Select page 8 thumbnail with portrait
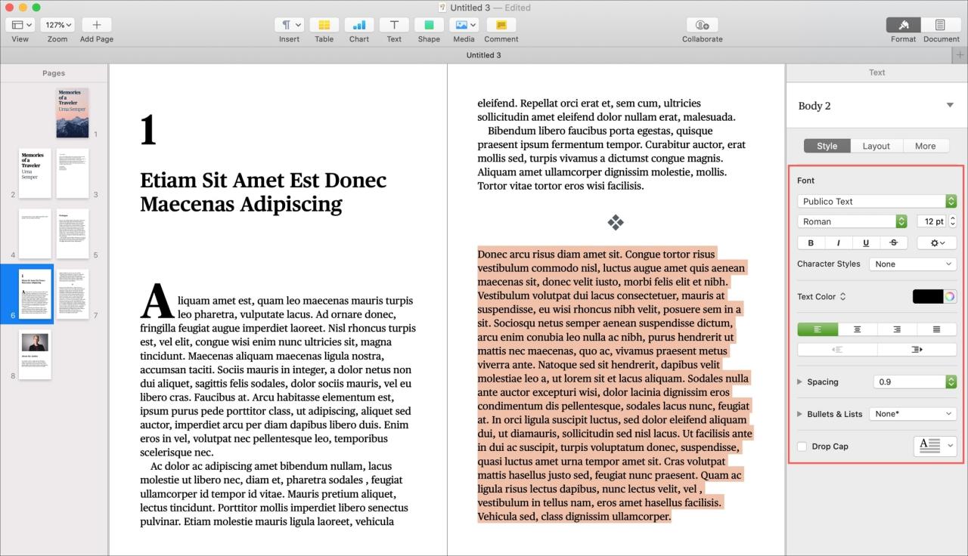968x556 pixels. [x=35, y=354]
